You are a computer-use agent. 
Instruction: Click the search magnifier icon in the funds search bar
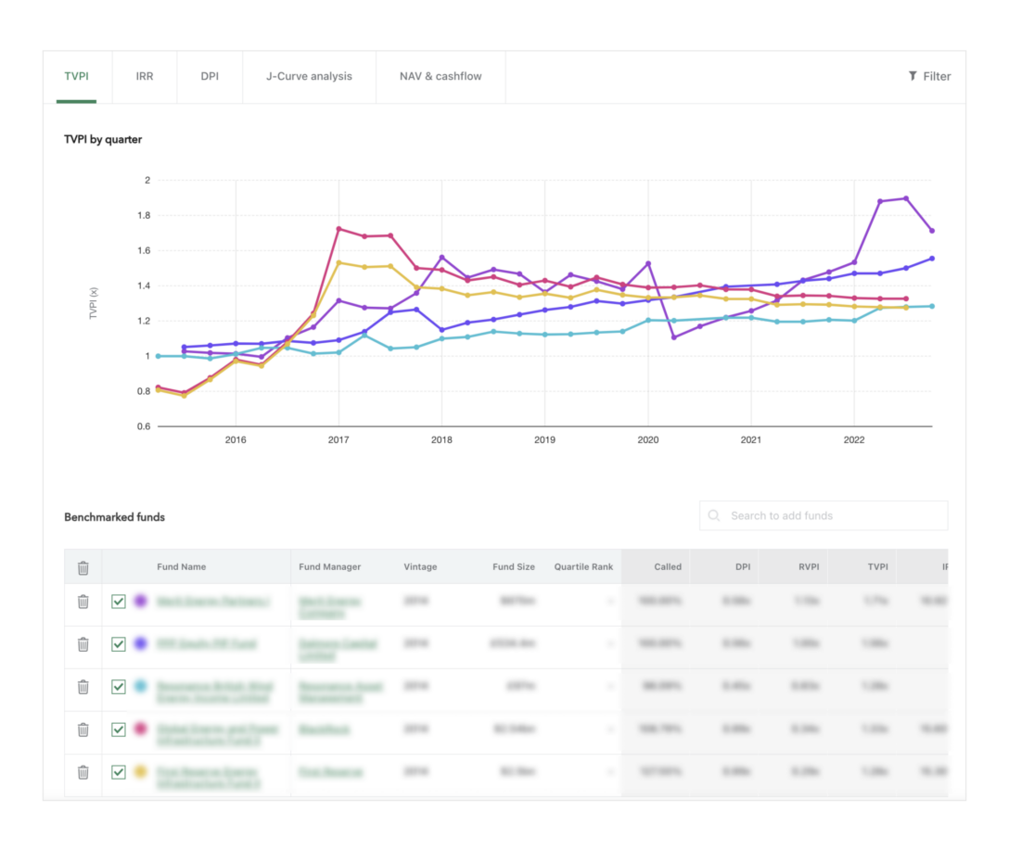[x=713, y=515]
